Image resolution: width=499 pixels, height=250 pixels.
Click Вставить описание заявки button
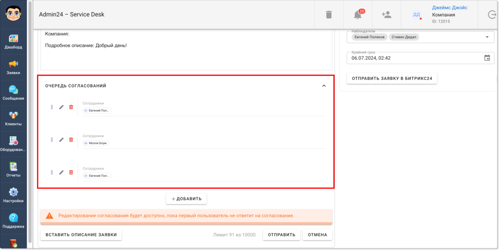coord(81,235)
